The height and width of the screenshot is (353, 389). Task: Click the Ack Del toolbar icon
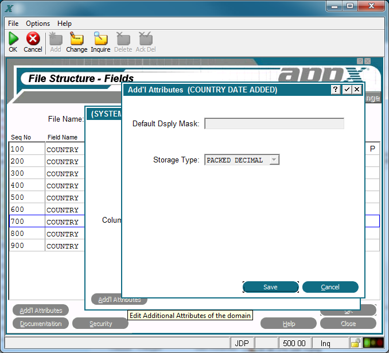pos(146,38)
